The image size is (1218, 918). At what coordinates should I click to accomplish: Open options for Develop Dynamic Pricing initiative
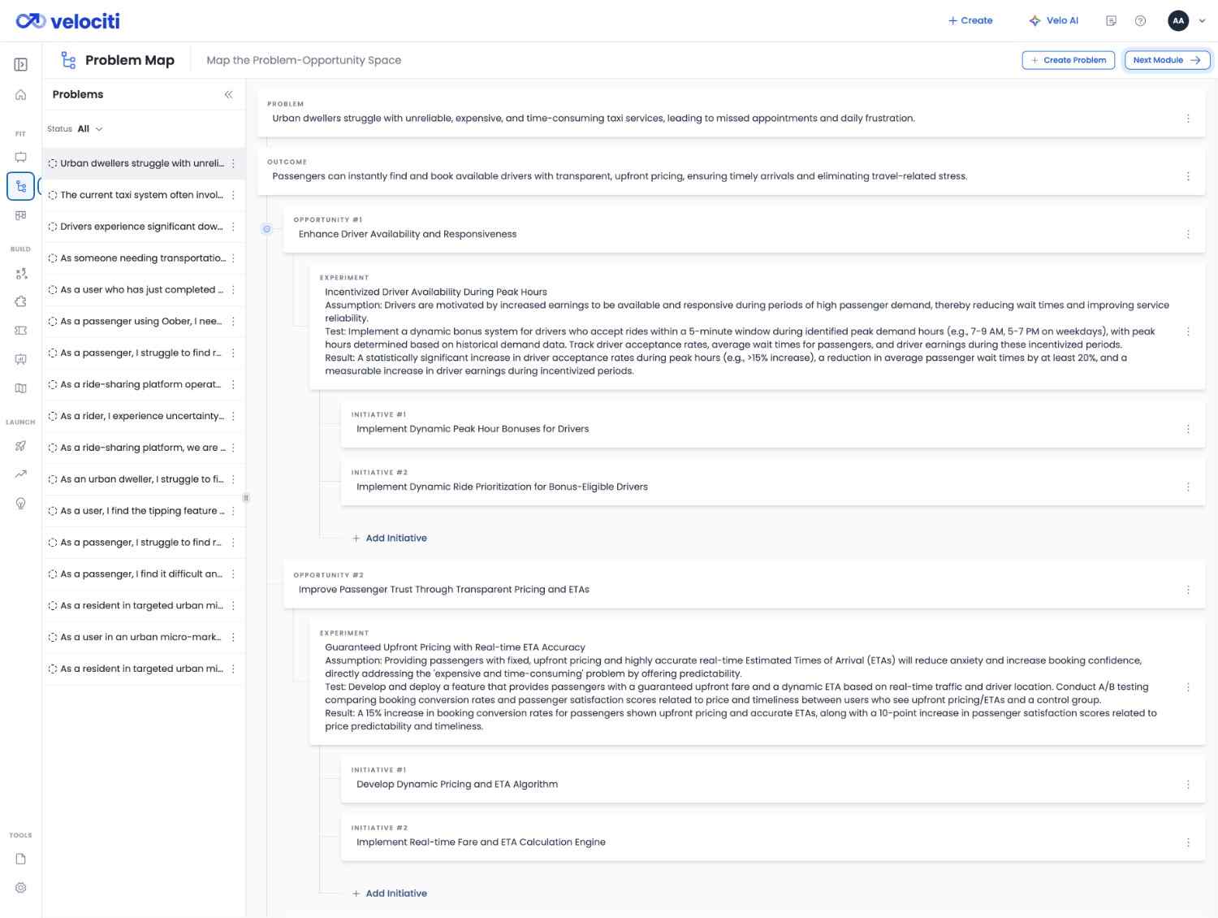[1188, 785]
